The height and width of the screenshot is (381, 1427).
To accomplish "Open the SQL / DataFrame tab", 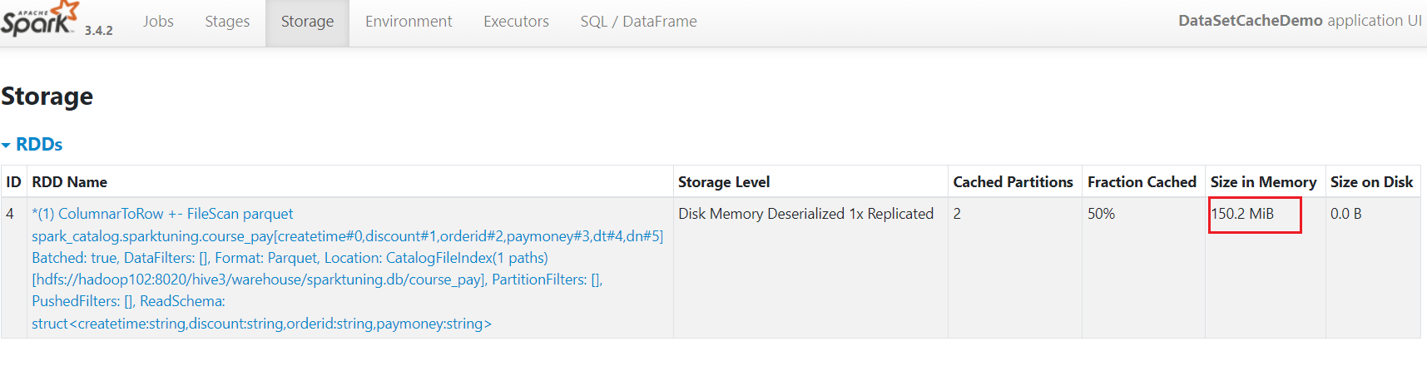I will (x=638, y=22).
